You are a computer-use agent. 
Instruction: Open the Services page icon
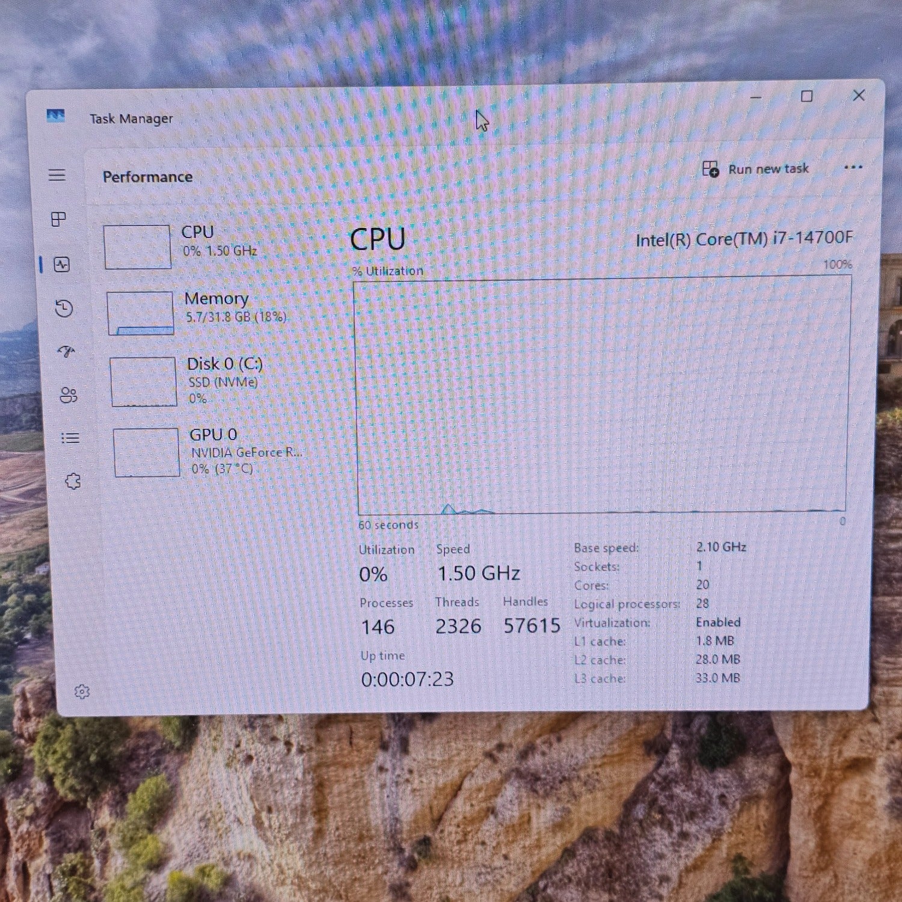click(x=73, y=481)
